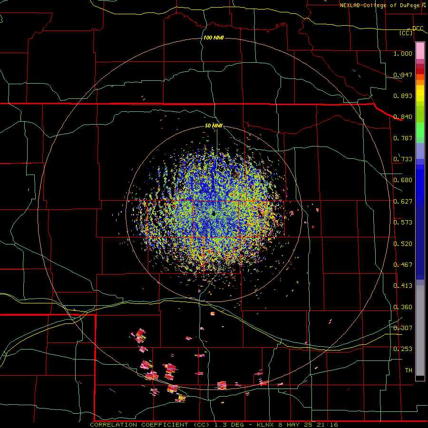Screen dimensions: 428x428
Task: Click the KLNX radar site identifier
Action: 265,425
